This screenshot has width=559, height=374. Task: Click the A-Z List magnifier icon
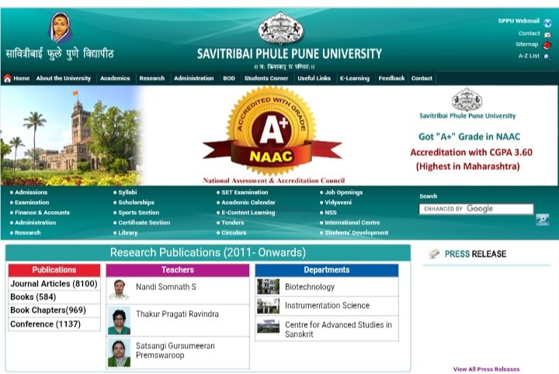click(547, 57)
